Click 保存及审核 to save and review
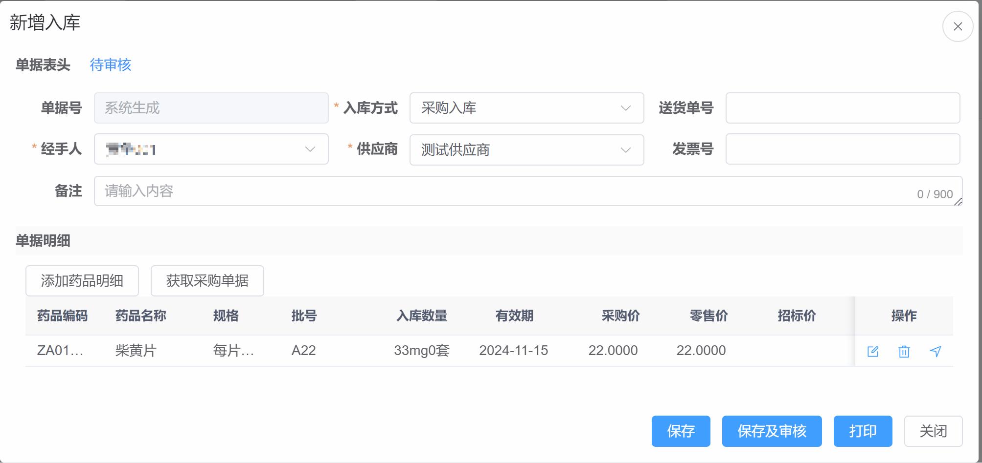982x463 pixels. coord(772,431)
